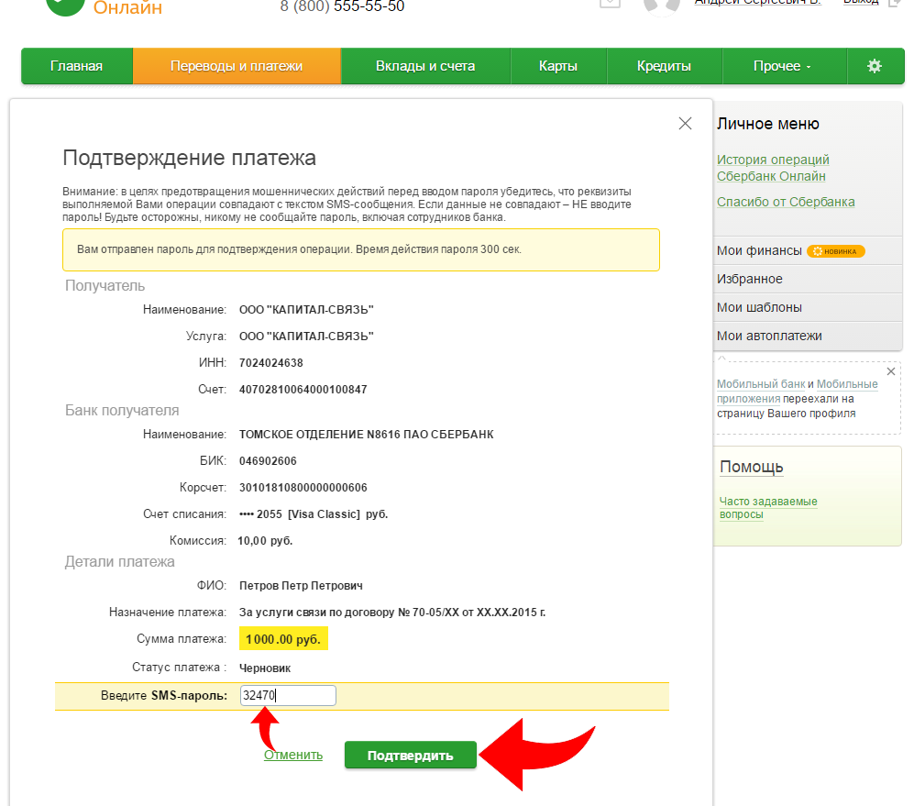Viewport: 914px width, 806px height.
Task: Open the Переводы и платежи tab
Action: 237,66
